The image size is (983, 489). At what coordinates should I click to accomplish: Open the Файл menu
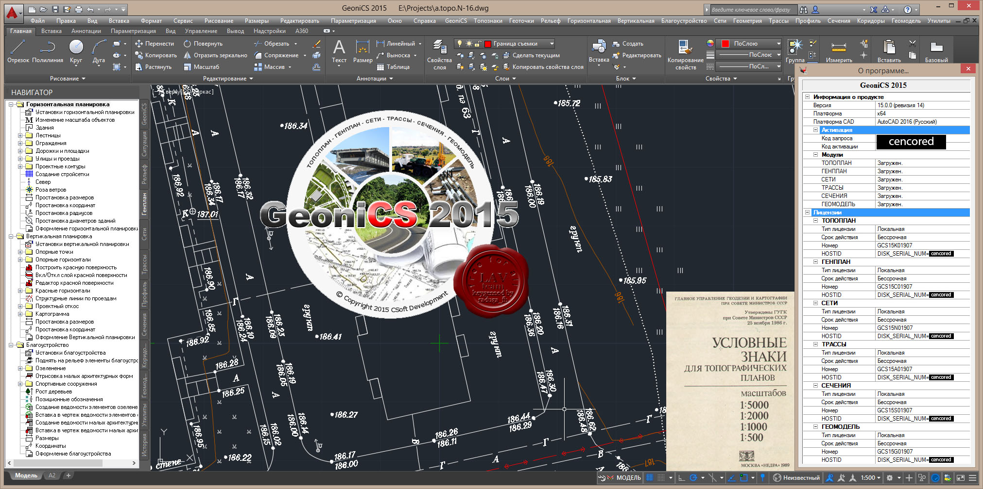(x=37, y=21)
